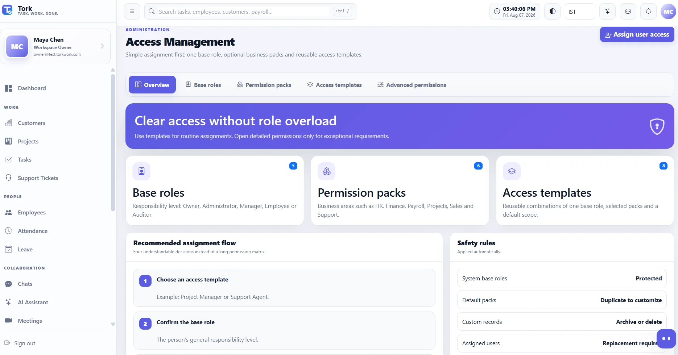
Task: Open the Support Tickets headset icon
Action: [x=8, y=178]
